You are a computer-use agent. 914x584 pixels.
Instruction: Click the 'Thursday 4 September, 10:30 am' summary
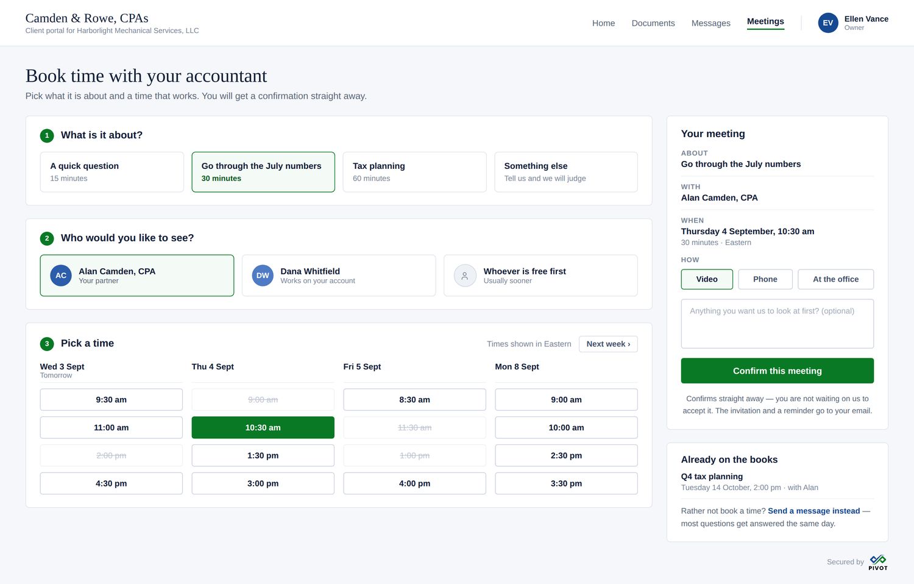(748, 232)
